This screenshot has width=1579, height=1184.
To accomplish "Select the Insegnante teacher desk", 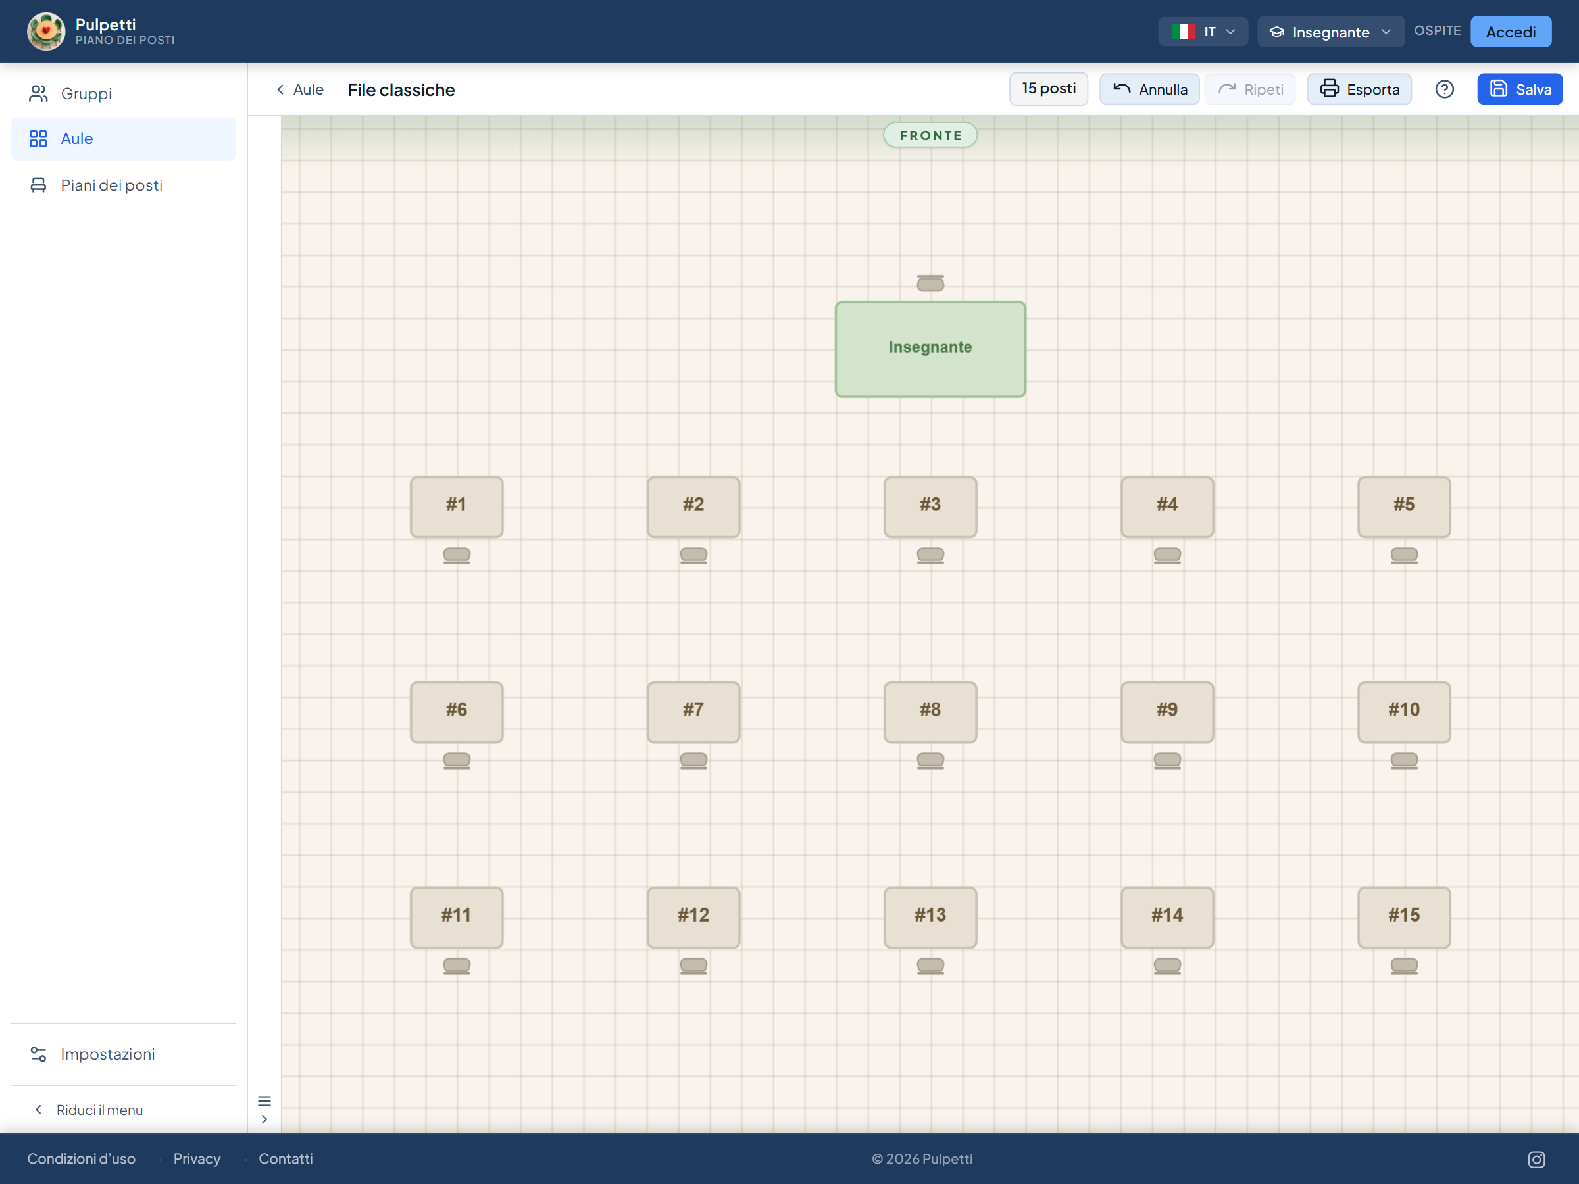I will pyautogui.click(x=930, y=349).
